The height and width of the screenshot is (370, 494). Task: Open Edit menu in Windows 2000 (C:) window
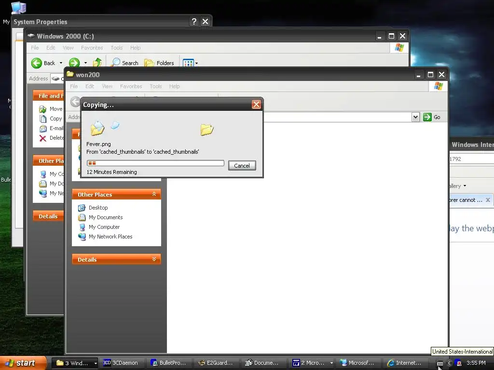tap(51, 48)
